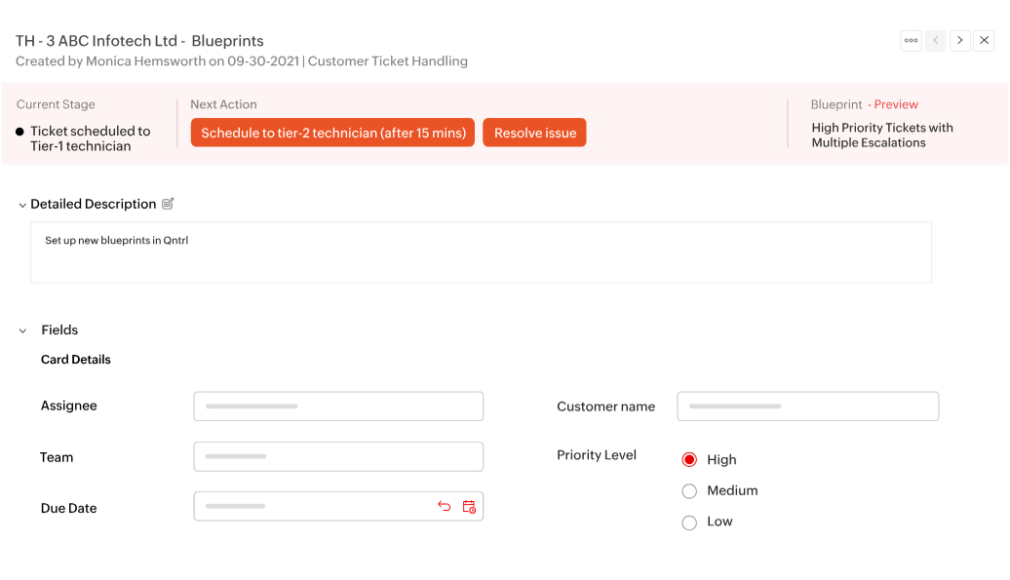Select Medium priority level radio
The width and height of the screenshot is (1010, 580).
pos(689,491)
